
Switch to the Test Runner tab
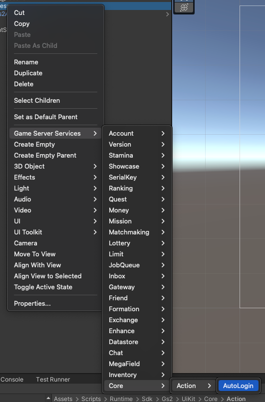53,379
